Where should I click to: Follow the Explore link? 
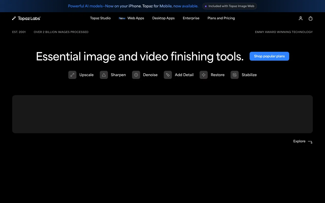coord(303,141)
